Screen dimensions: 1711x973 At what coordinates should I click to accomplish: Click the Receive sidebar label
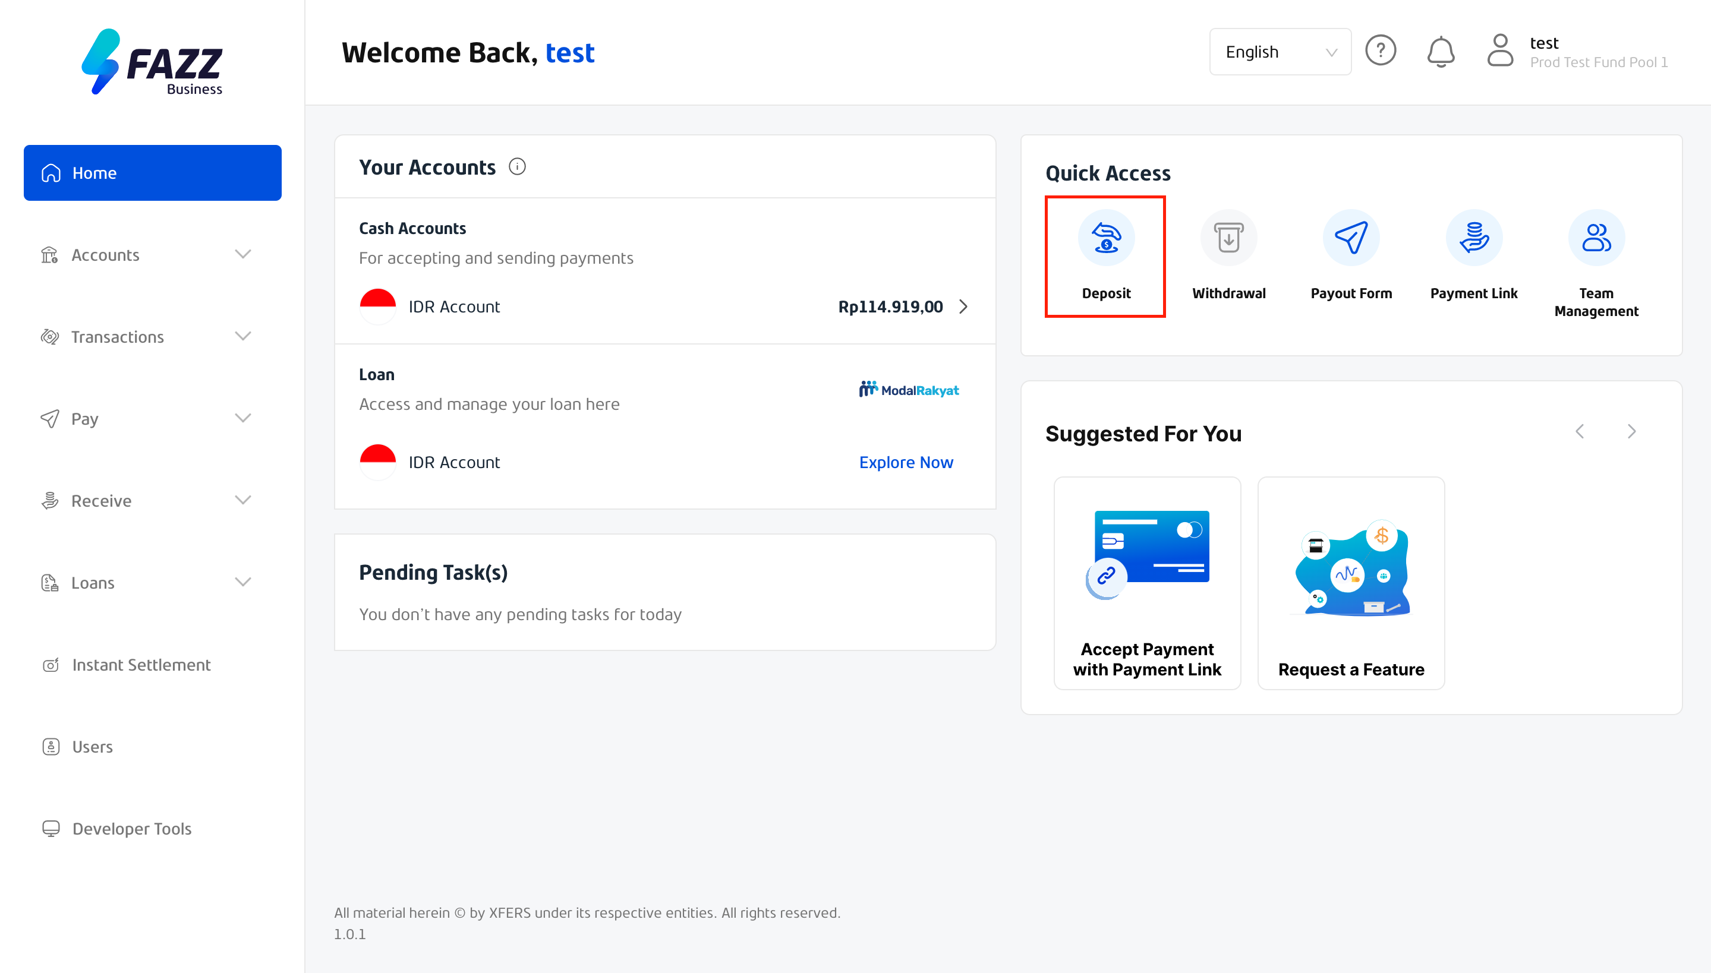point(101,501)
